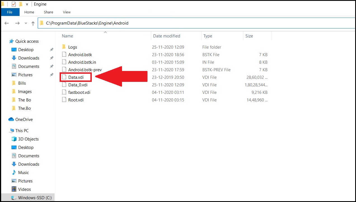This screenshot has height=202, width=356.
Task: Select This PC in the navigation pane
Action: tap(22, 130)
